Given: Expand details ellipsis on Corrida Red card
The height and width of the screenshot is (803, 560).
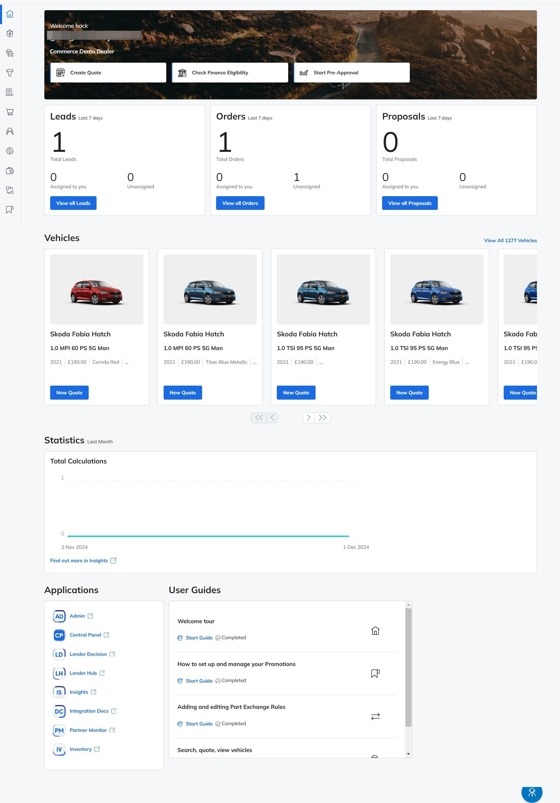Looking at the screenshot, I should coord(127,362).
